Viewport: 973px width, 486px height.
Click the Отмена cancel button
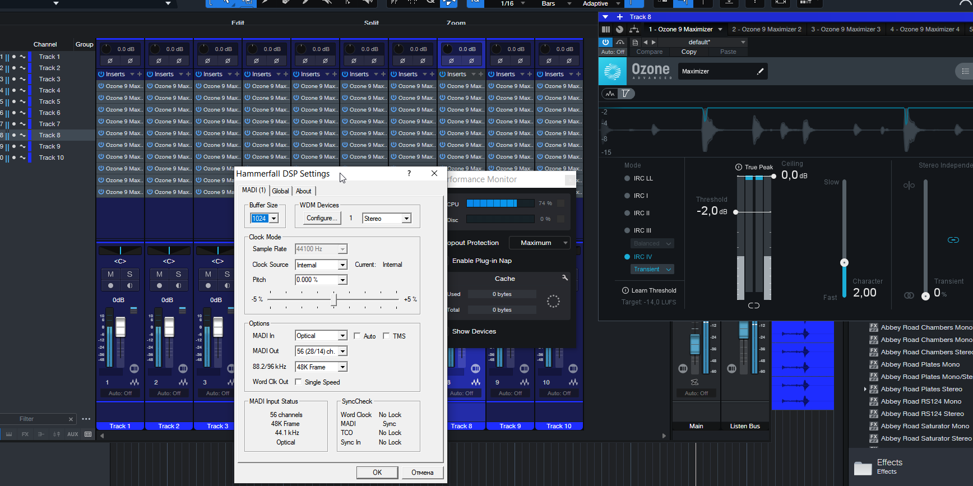(423, 473)
